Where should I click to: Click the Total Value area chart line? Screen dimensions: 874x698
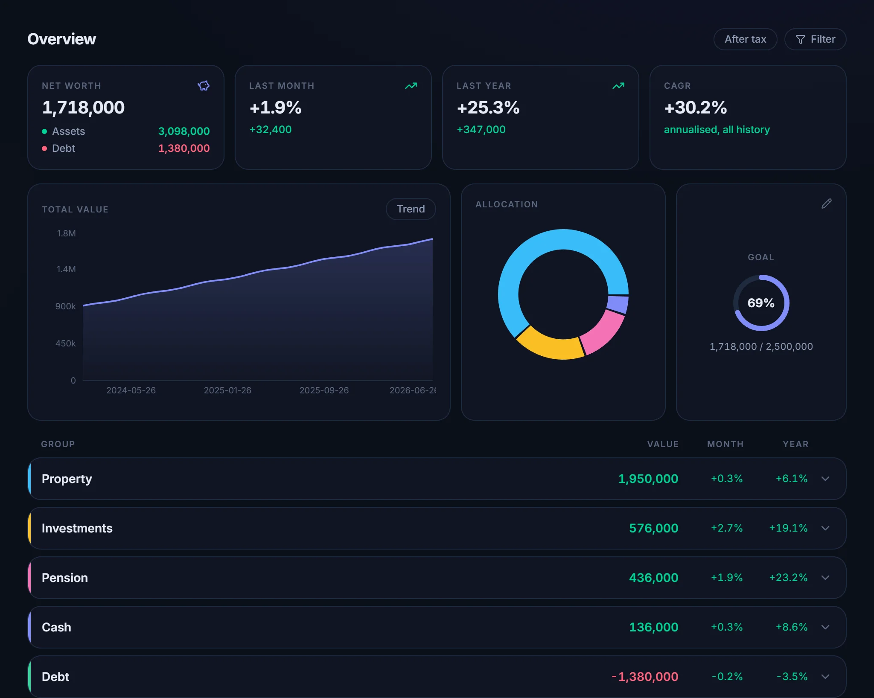coord(258,273)
